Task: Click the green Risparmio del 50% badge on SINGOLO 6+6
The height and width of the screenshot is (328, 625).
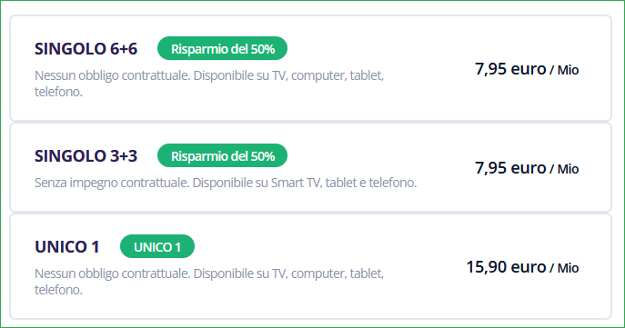Action: (222, 48)
